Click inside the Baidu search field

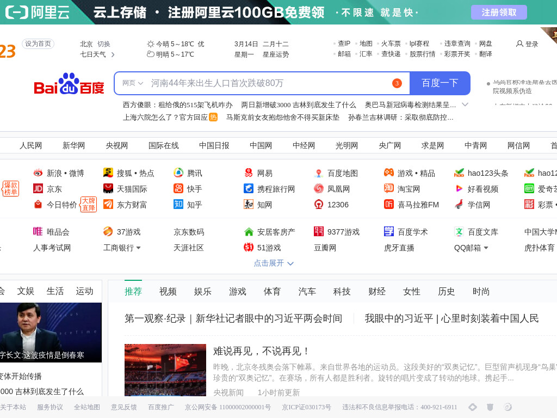point(263,83)
